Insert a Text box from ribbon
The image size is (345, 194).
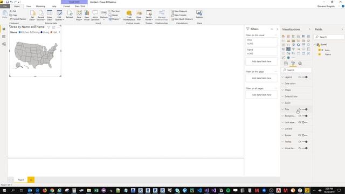tap(114, 11)
